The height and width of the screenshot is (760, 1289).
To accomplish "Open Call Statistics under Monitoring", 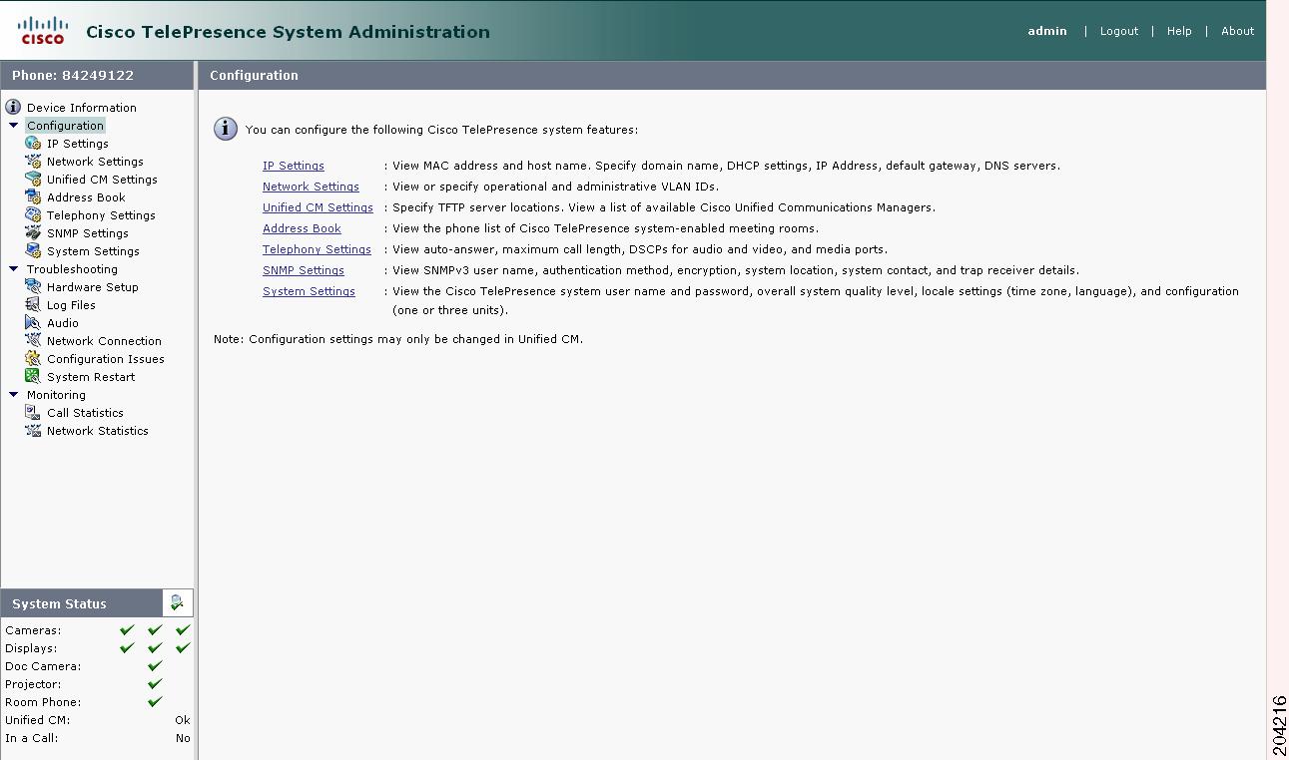I will coord(85,413).
